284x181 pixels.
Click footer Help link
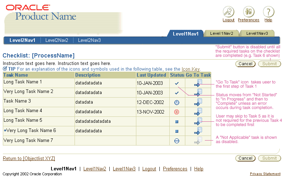point(199,169)
